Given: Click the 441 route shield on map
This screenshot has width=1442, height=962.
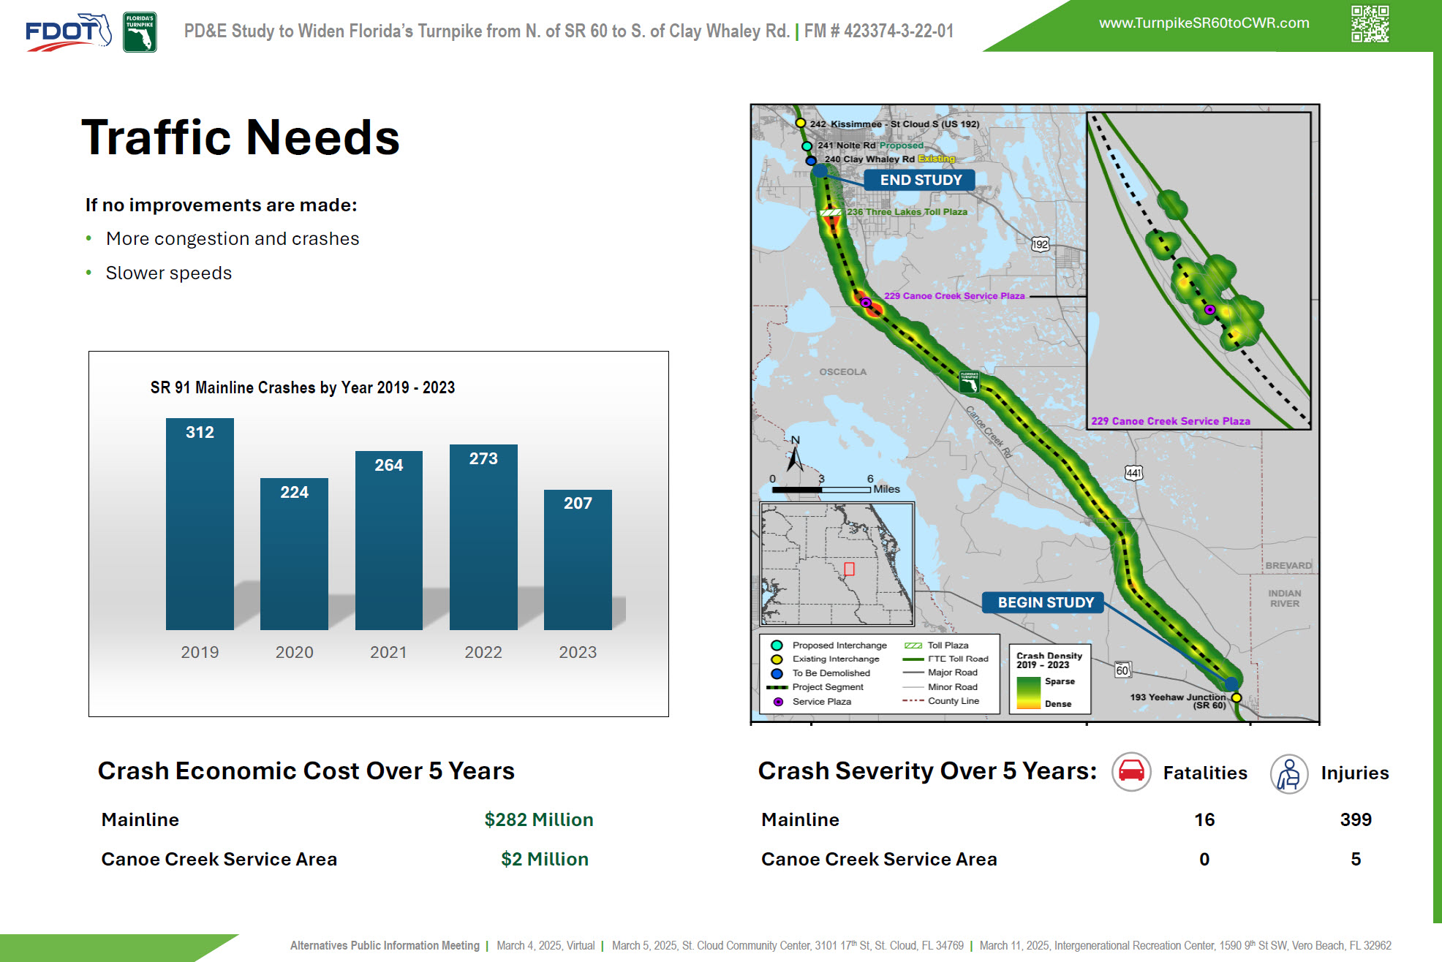Looking at the screenshot, I should coord(1133,473).
